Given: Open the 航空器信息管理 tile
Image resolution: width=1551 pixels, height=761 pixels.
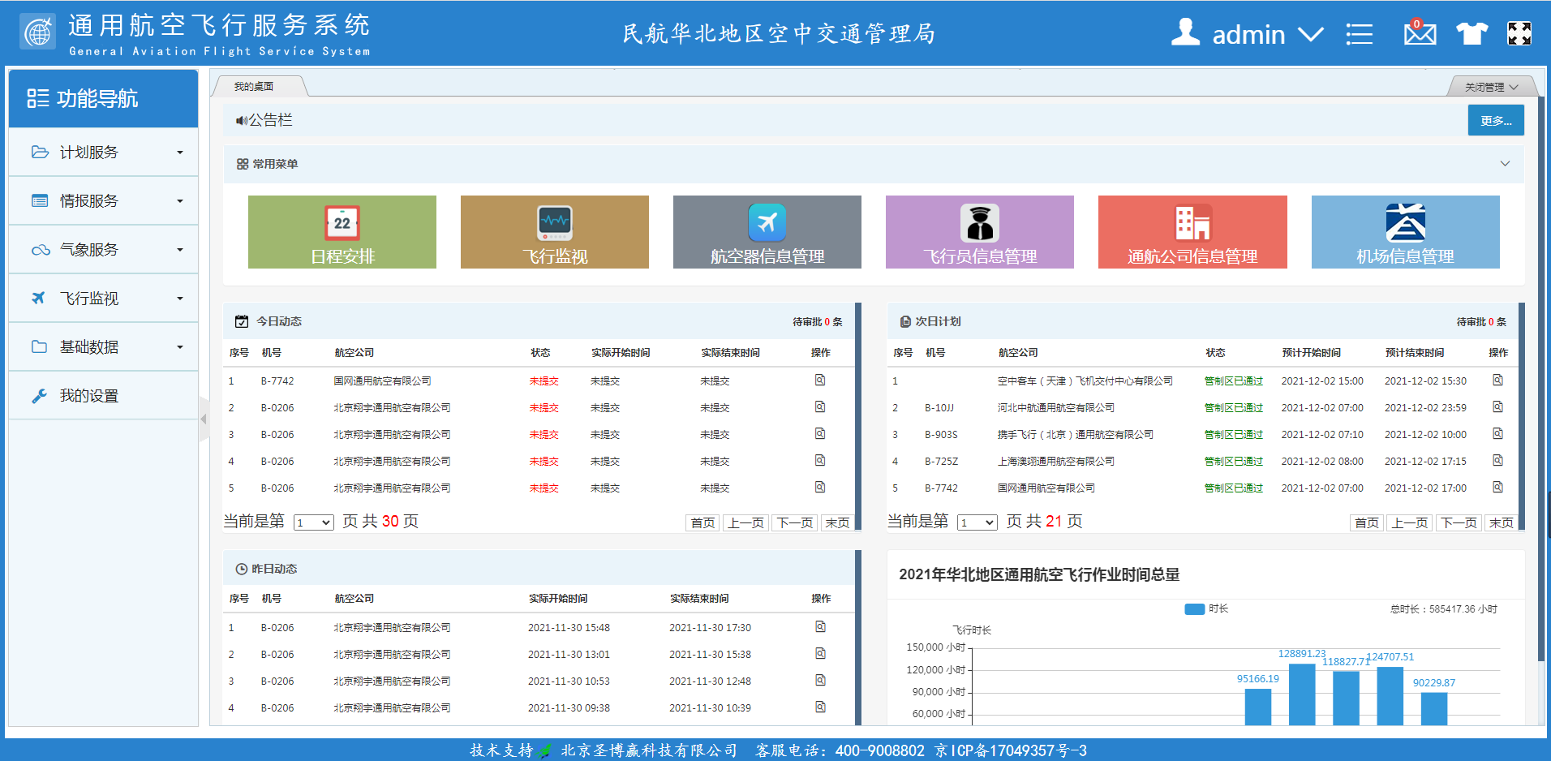Looking at the screenshot, I should [x=767, y=232].
